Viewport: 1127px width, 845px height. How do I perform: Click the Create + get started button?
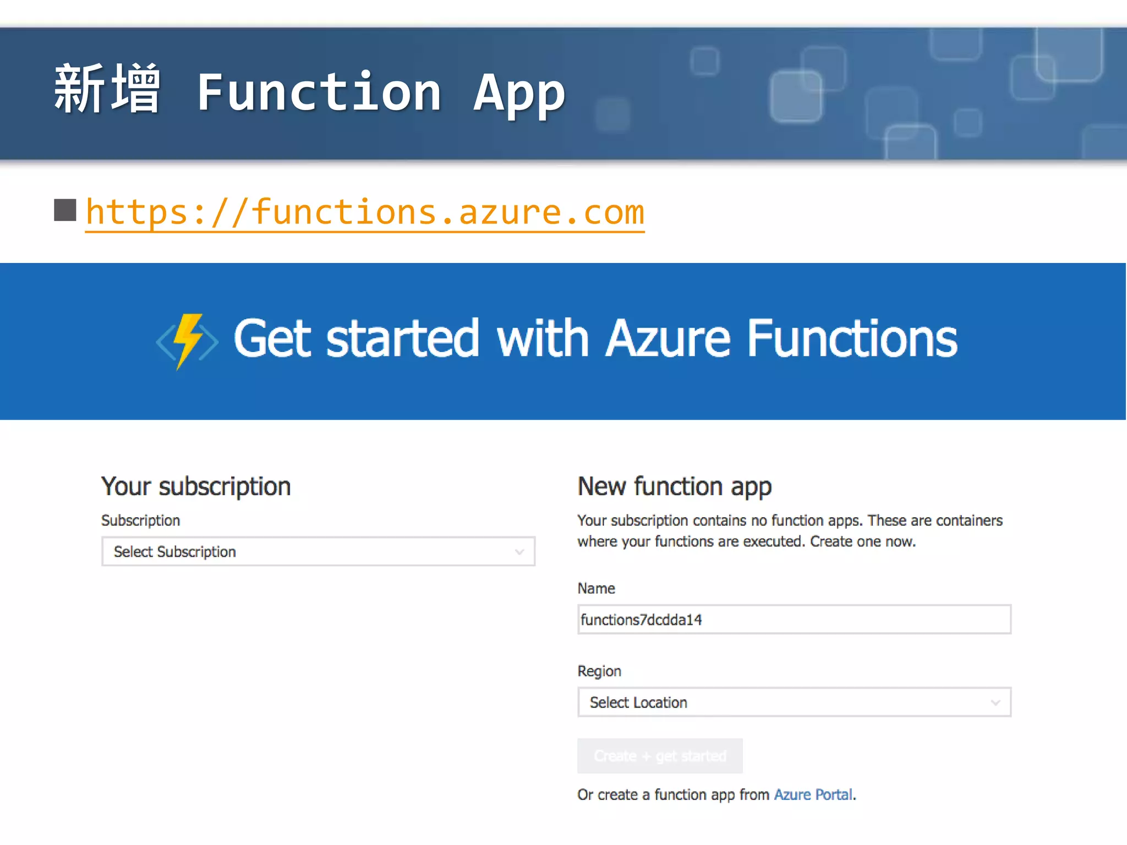click(x=660, y=756)
